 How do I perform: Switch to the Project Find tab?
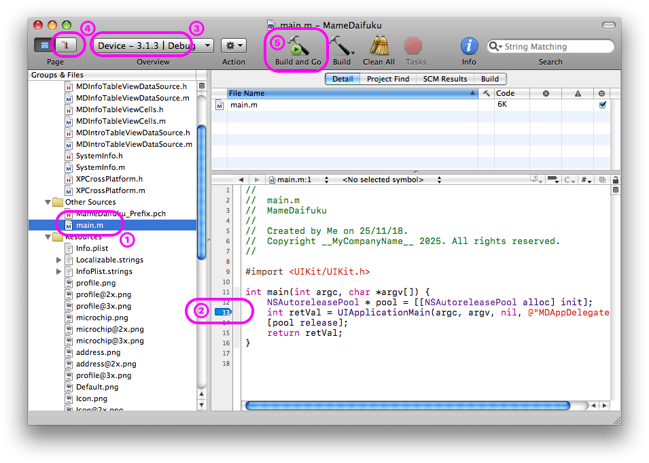click(x=388, y=79)
